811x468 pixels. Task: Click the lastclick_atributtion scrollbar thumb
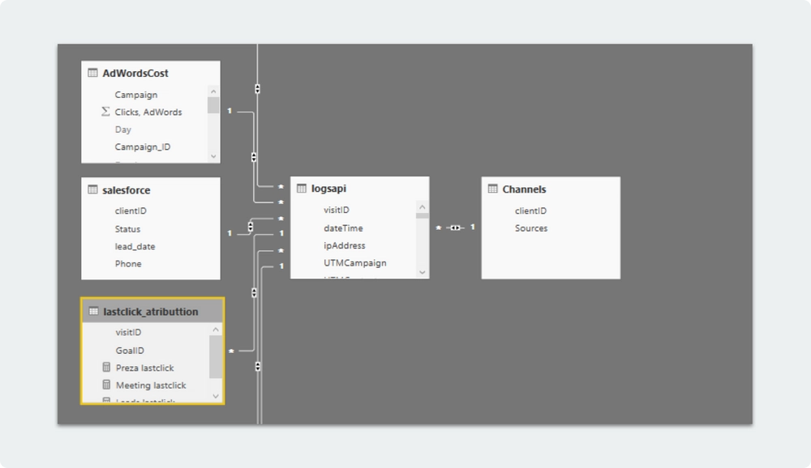pos(216,357)
